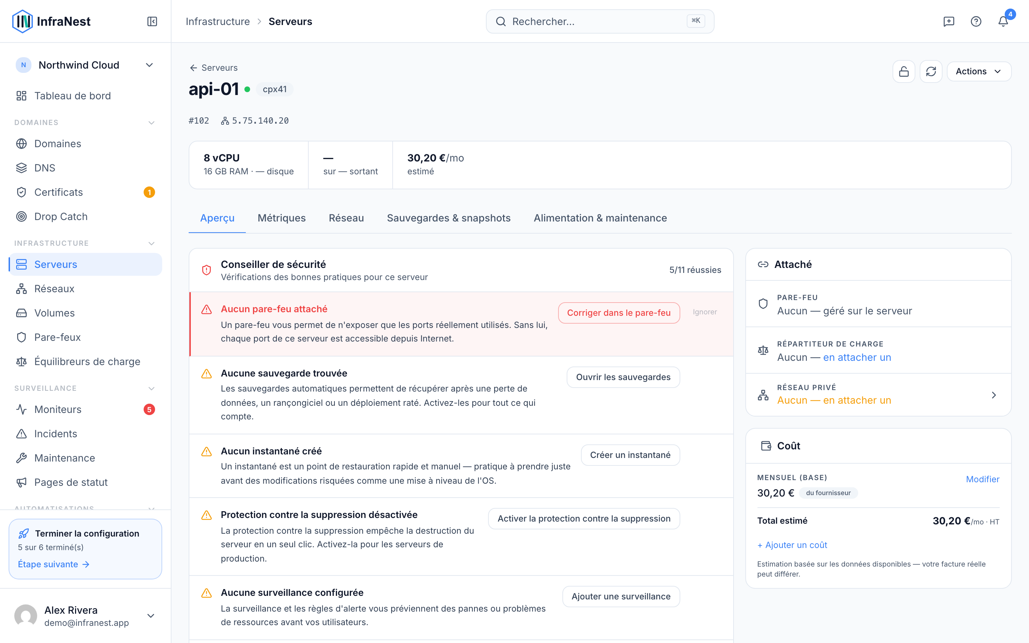Click the 5.75.140.20 IP address
The image size is (1029, 643).
pyautogui.click(x=260, y=121)
